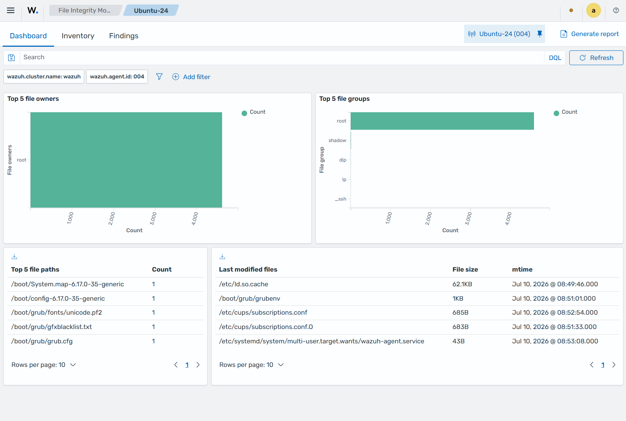Viewport: 626px width, 421px height.
Task: Toggle Count legend in file groups chart
Action: [566, 112]
